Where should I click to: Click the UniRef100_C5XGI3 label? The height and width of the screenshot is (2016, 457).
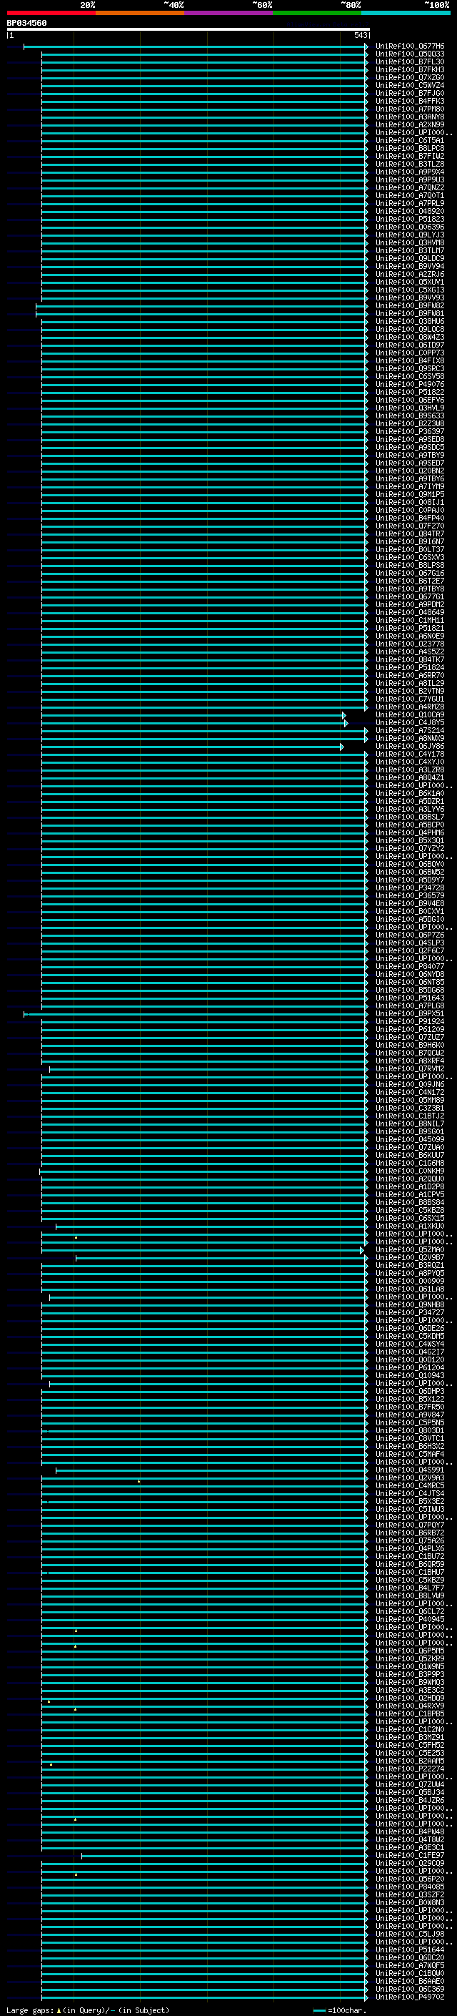point(409,290)
